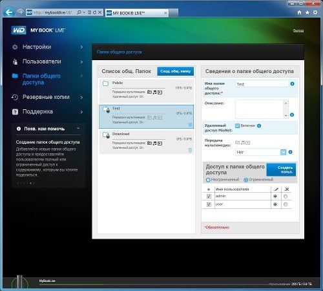323x291 pixels.
Task: Click the locked Download folder icon
Action: pyautogui.click(x=106, y=135)
